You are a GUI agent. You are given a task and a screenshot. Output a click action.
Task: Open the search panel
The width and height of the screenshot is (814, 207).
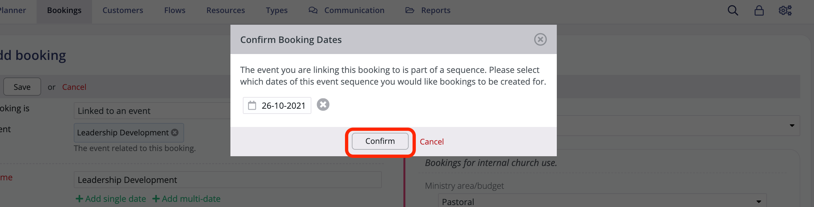pyautogui.click(x=733, y=10)
